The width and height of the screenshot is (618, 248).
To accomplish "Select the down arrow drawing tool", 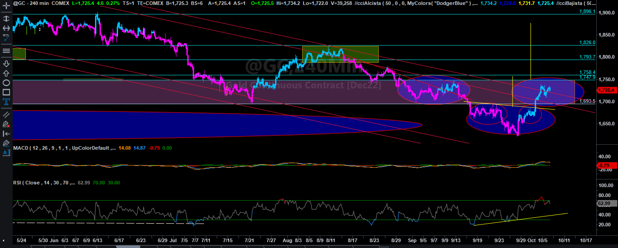I will tap(6, 63).
